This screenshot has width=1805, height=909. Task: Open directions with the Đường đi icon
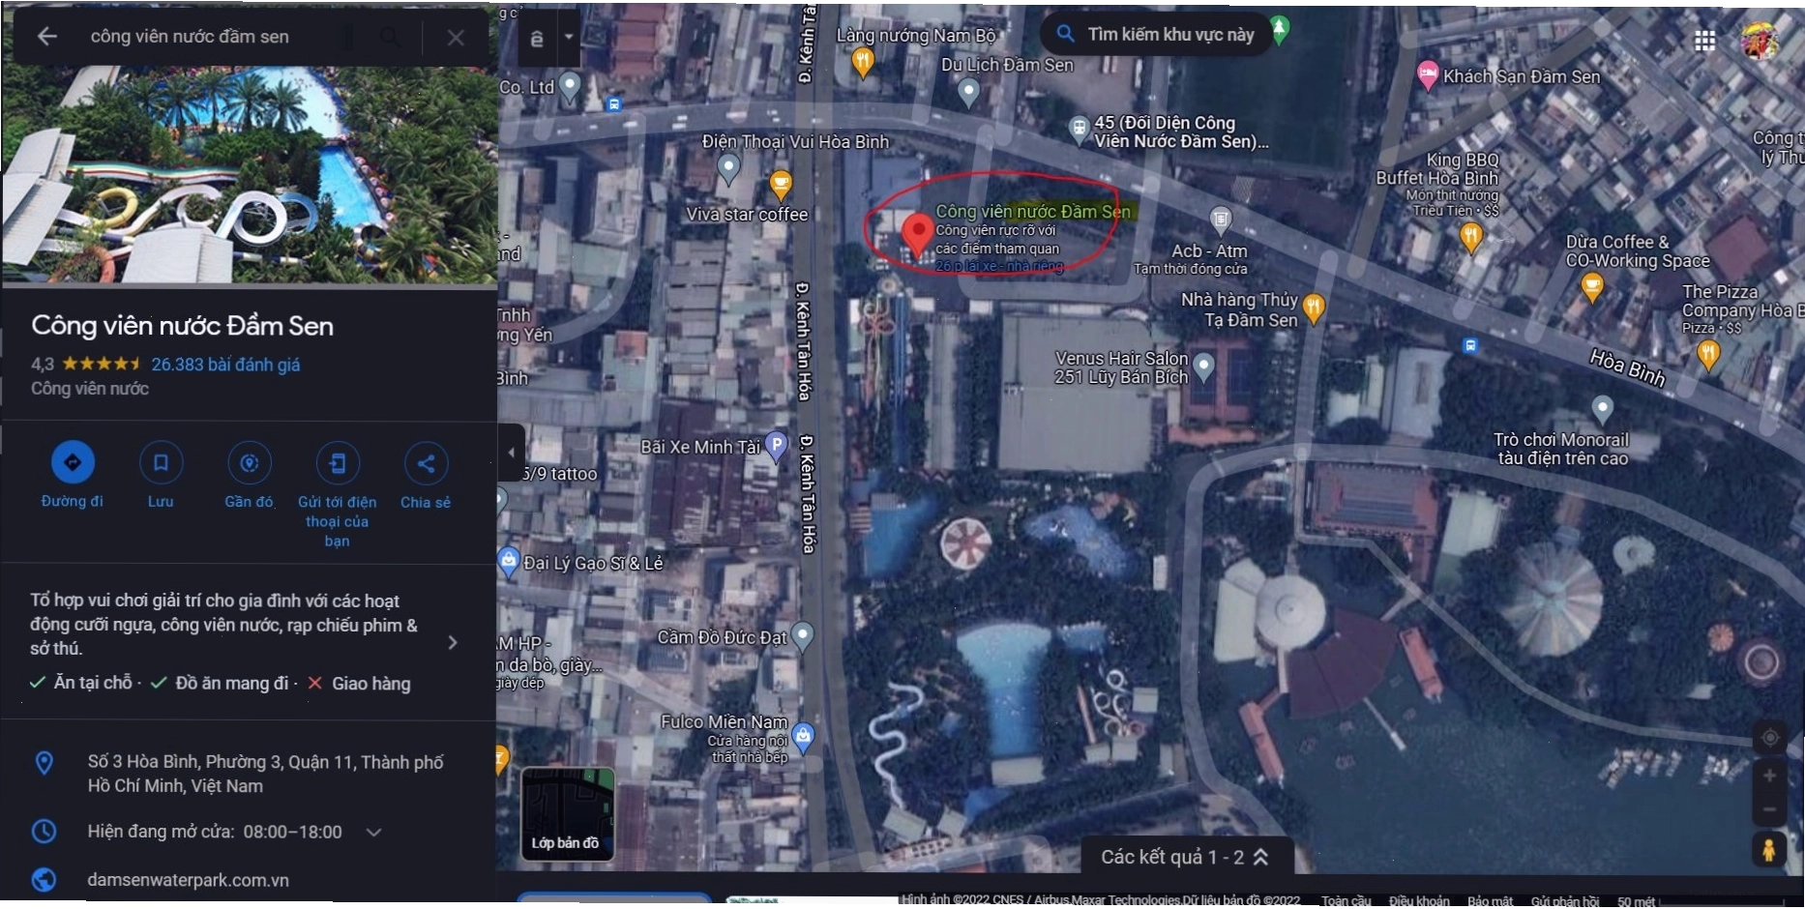coord(73,462)
